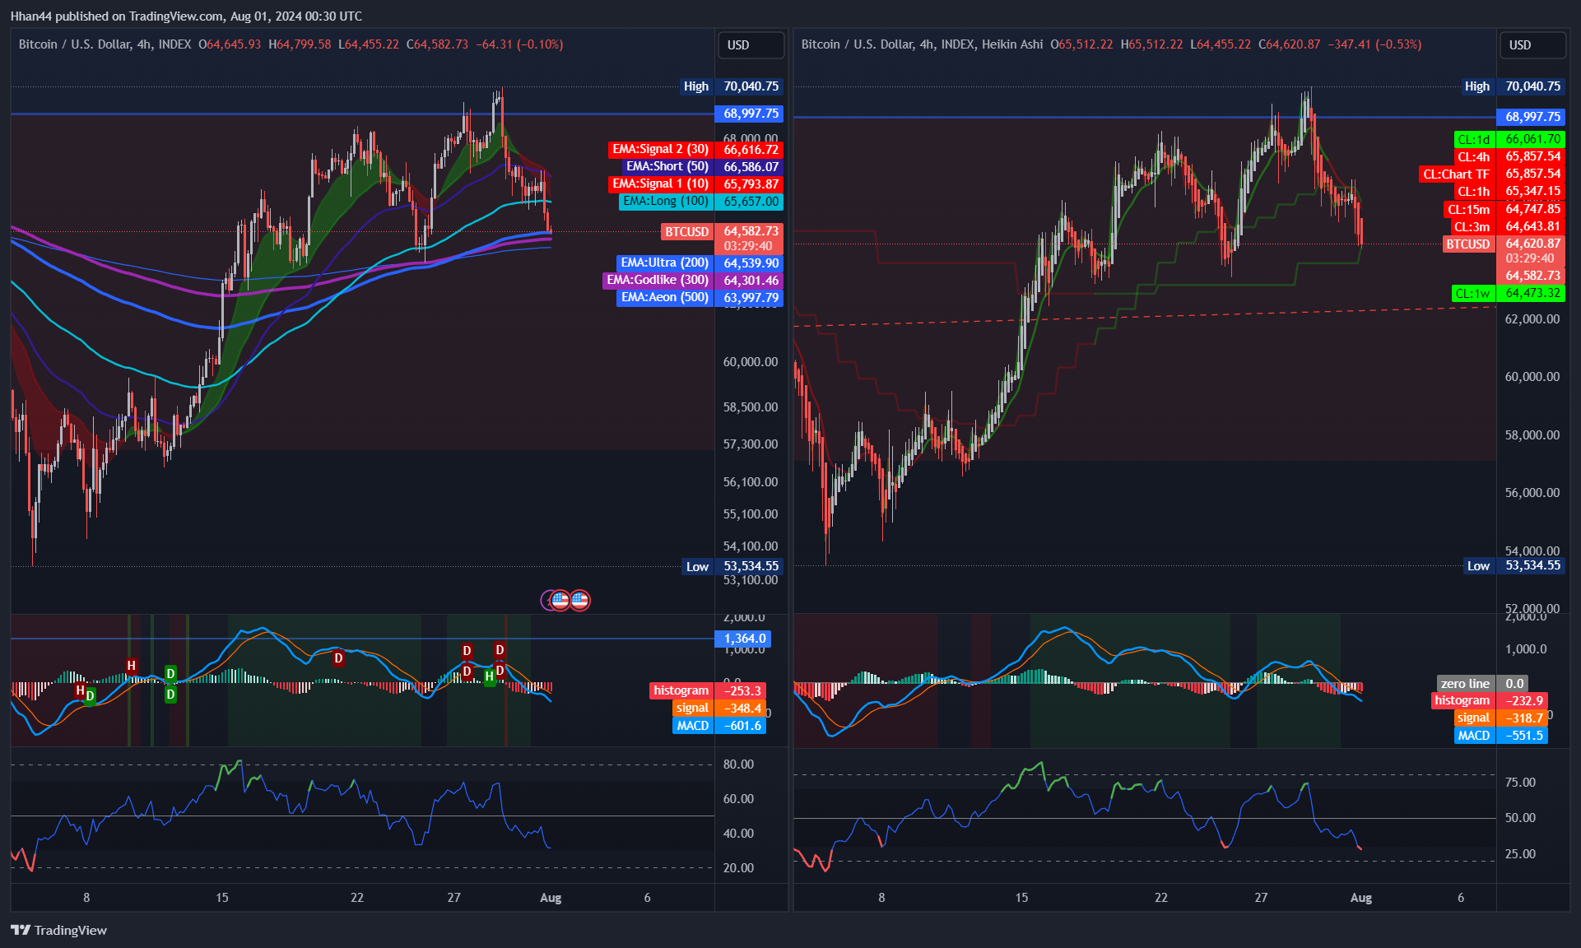Viewport: 1581px width, 948px height.
Task: Select the EMA:Short (50) label
Action: click(667, 166)
